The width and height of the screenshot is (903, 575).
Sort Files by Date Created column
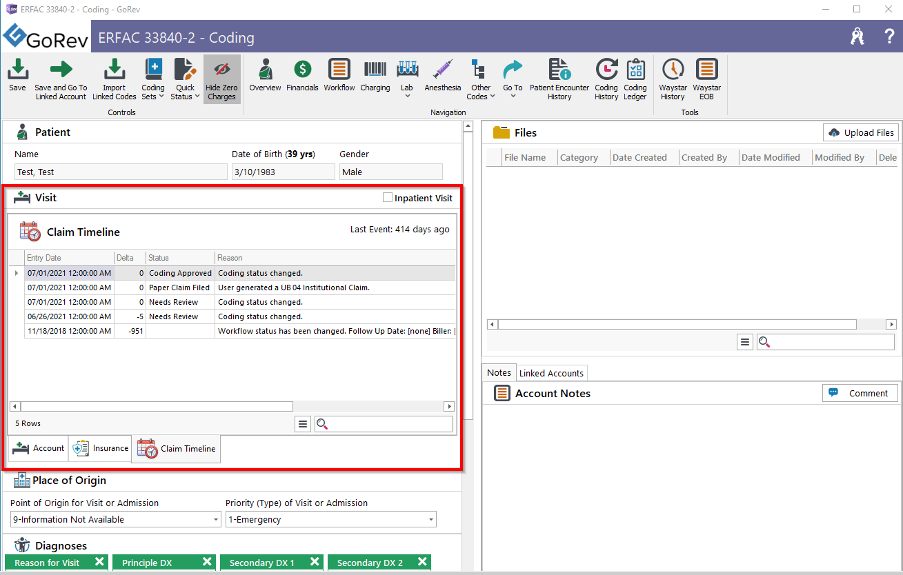pyautogui.click(x=644, y=157)
